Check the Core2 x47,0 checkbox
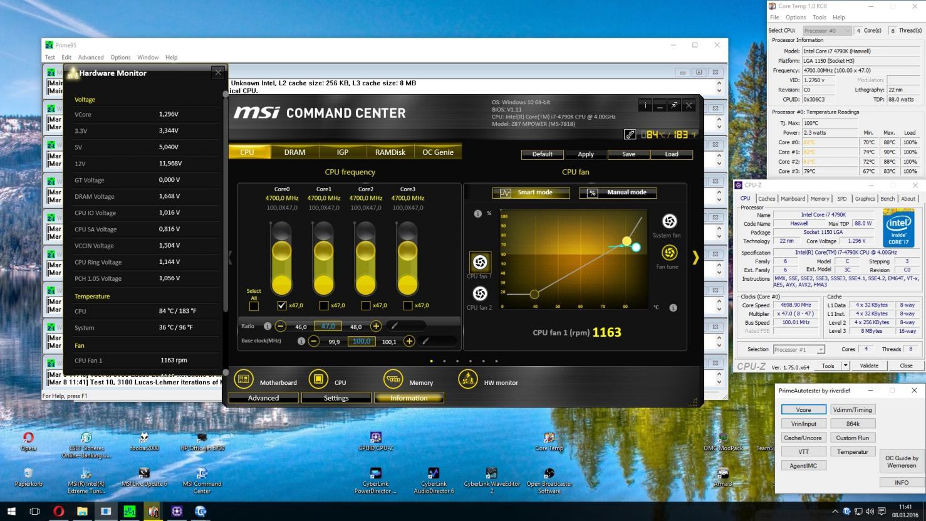Screen dimensions: 926x521 click(365, 305)
